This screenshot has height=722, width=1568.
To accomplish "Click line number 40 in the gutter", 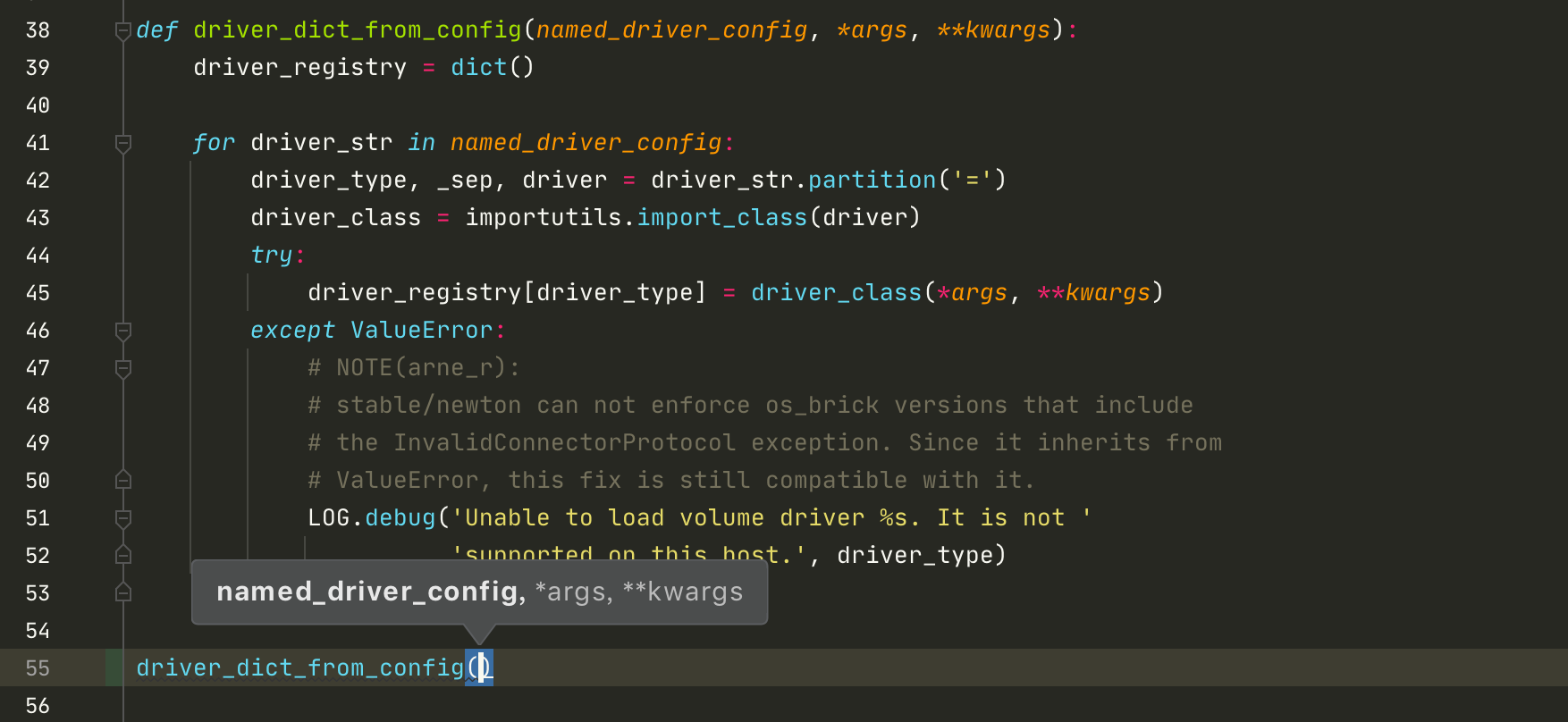I will (38, 105).
